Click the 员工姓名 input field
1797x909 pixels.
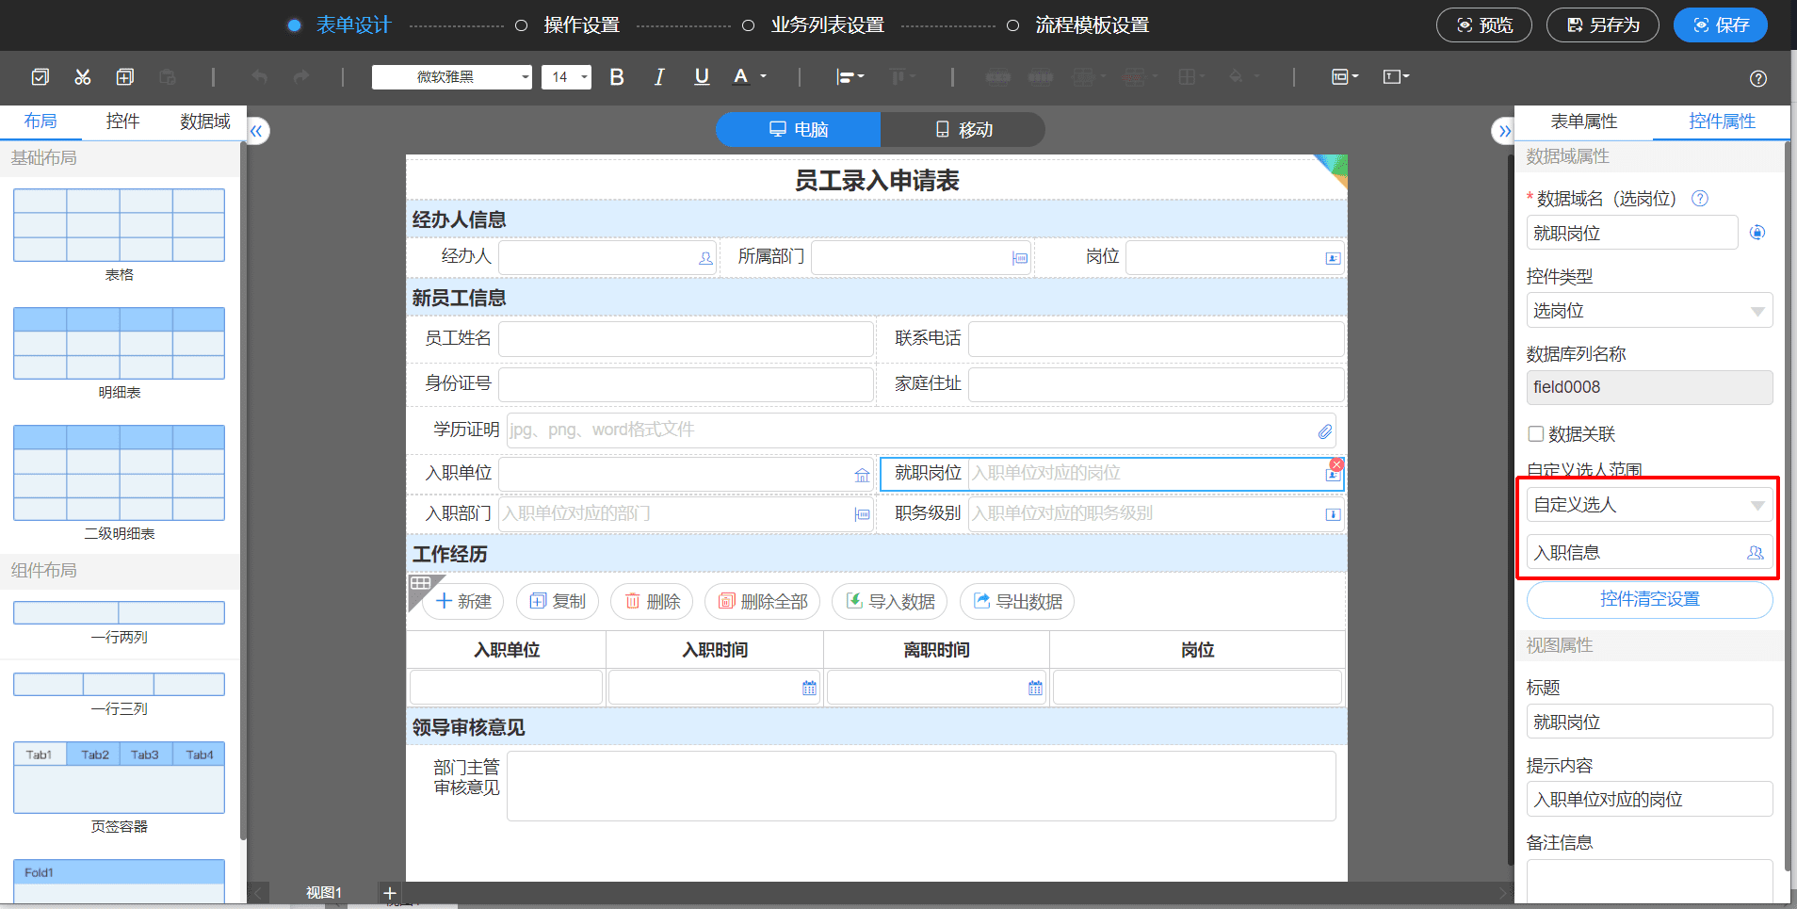click(686, 339)
